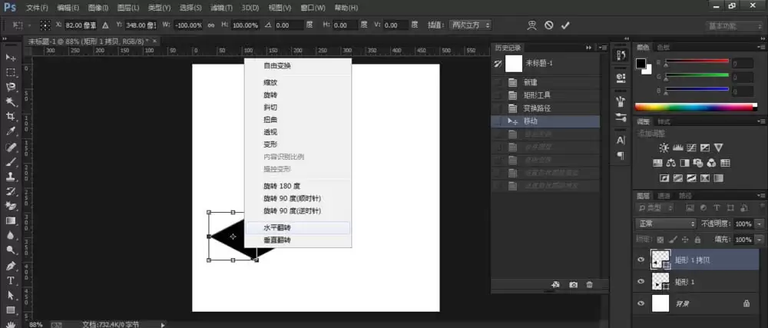The height and width of the screenshot is (328, 768).
Task: Select the History Brush tool
Action: tap(11, 191)
